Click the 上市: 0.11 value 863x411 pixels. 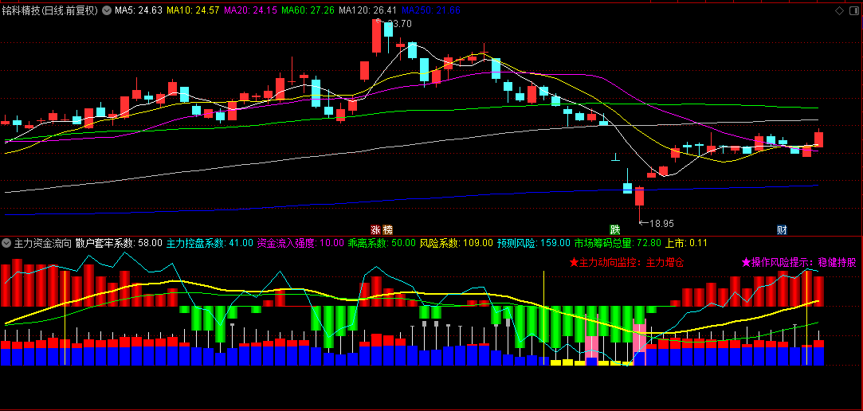pyautogui.click(x=686, y=243)
